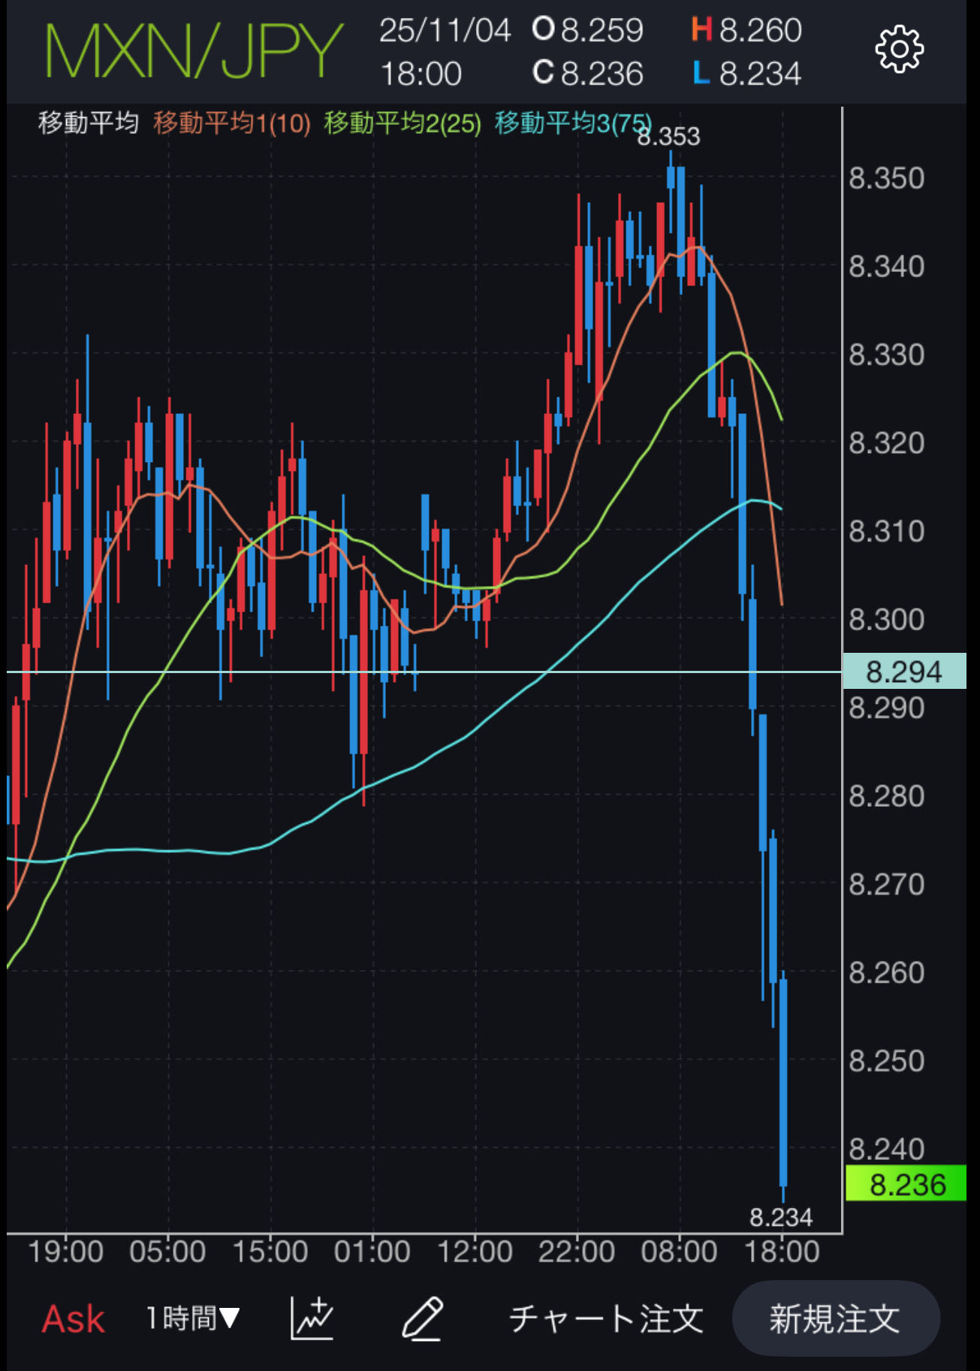Viewport: 980px width, 1371px height.
Task: Toggle the Ask price display
Action: coord(73,1319)
